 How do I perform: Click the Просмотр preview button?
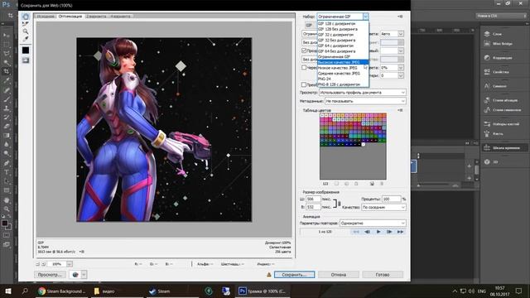pyautogui.click(x=50, y=275)
